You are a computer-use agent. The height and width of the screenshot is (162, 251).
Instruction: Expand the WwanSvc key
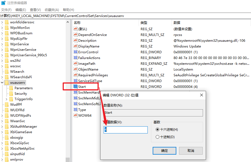pos(2,121)
